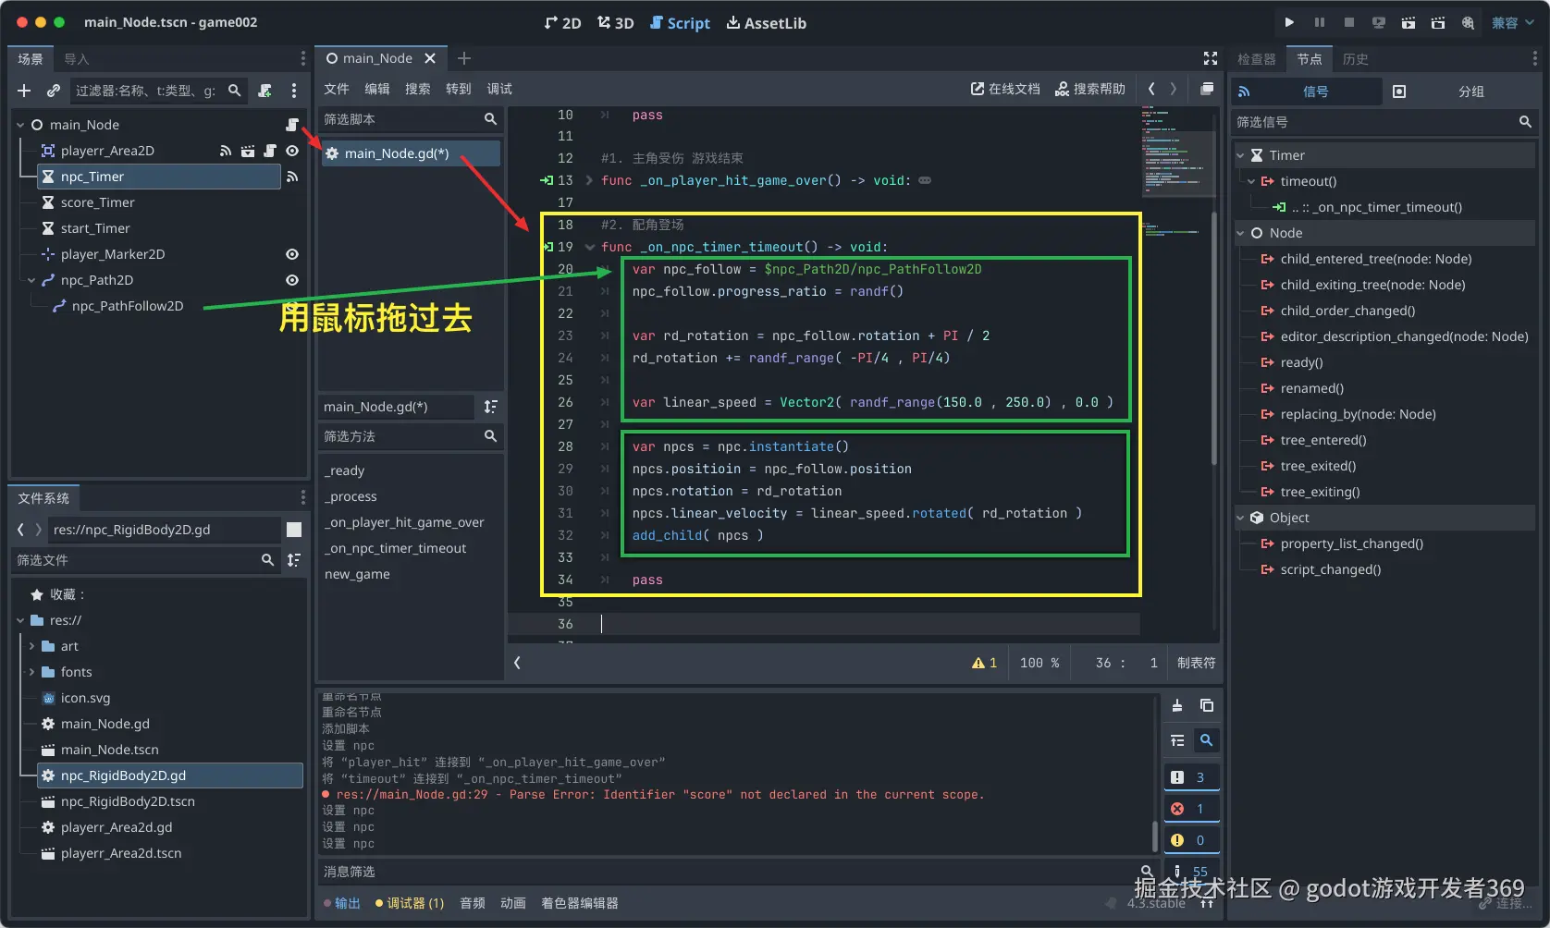Open the Script workspace
Viewport: 1550px width, 928px height.
pos(680,23)
